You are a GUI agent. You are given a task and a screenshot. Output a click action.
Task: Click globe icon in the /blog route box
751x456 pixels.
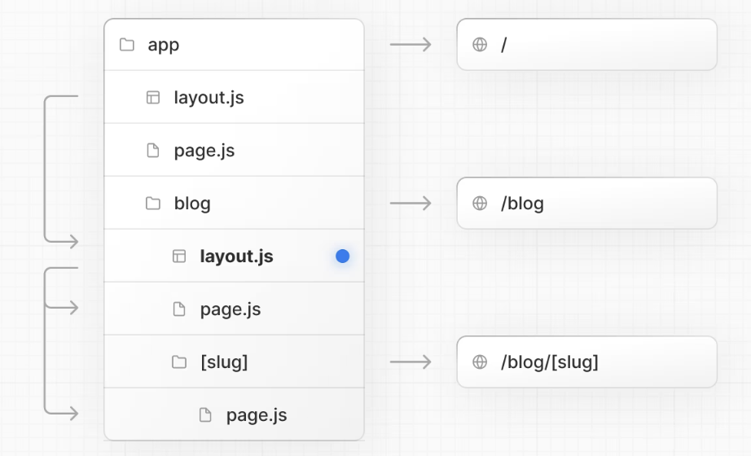[480, 204]
